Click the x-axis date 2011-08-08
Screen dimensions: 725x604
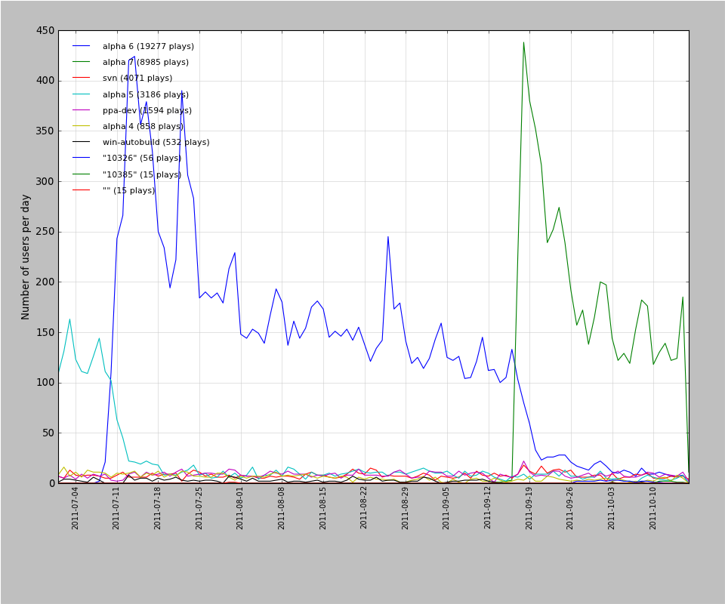[x=281, y=508]
